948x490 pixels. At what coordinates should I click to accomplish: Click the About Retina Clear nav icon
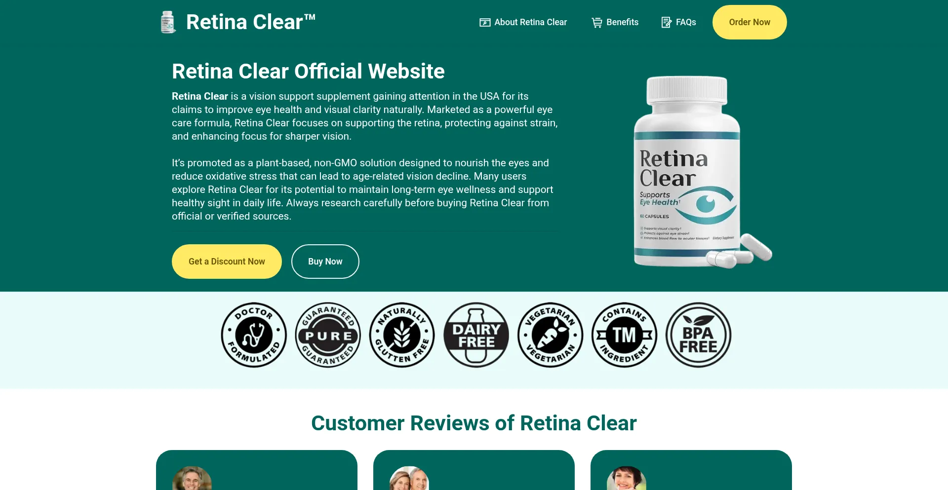point(485,22)
